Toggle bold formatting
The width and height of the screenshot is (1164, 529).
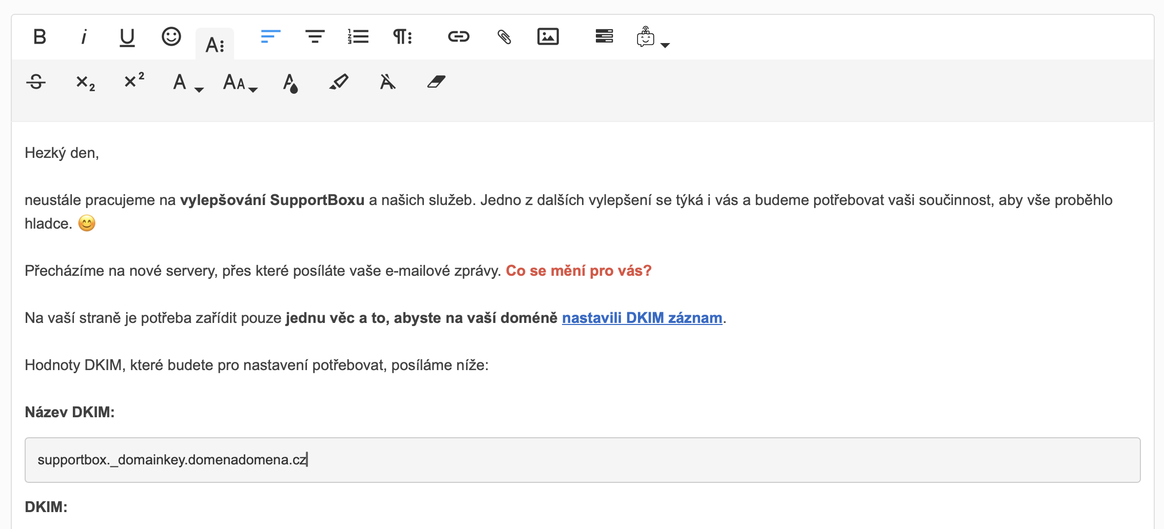(x=40, y=37)
